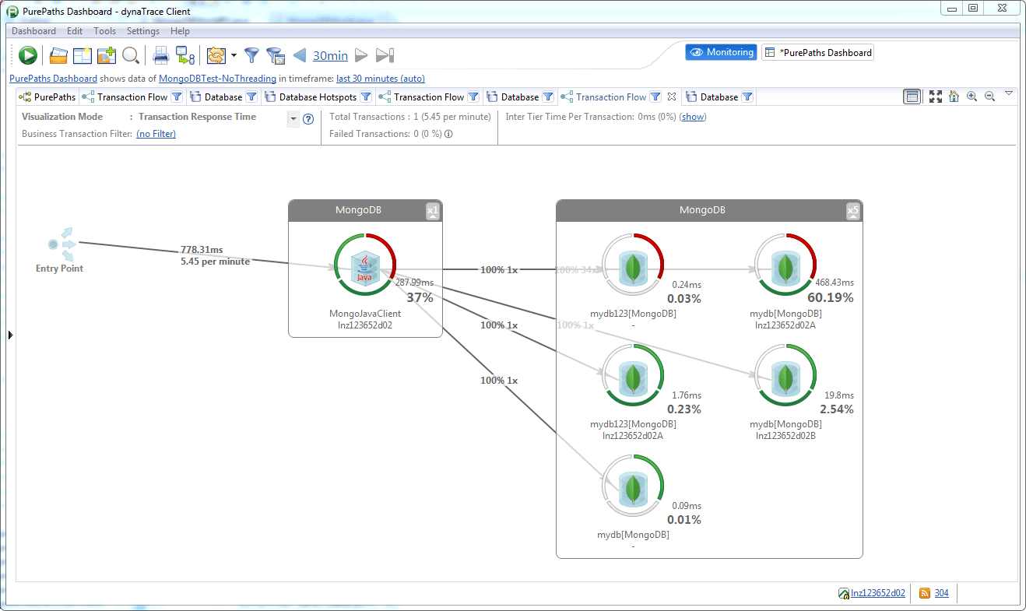
Task: Go to the next timeframe with the right arrow
Action: [x=361, y=55]
